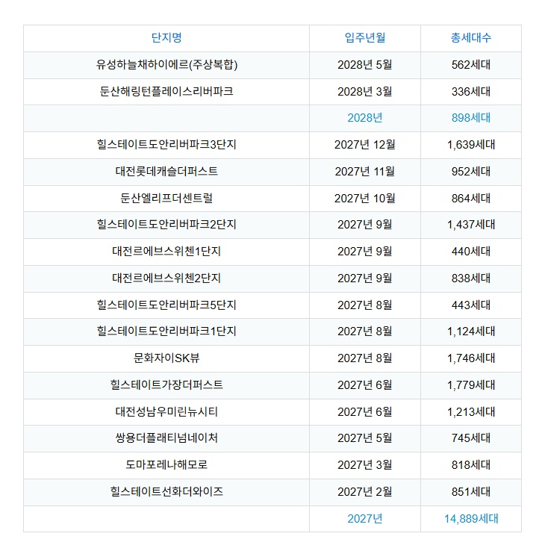Viewport: 542px width, 554px height.
Task: Open 힐스테이트도안리버파크3단지 row
Action: (x=166, y=145)
